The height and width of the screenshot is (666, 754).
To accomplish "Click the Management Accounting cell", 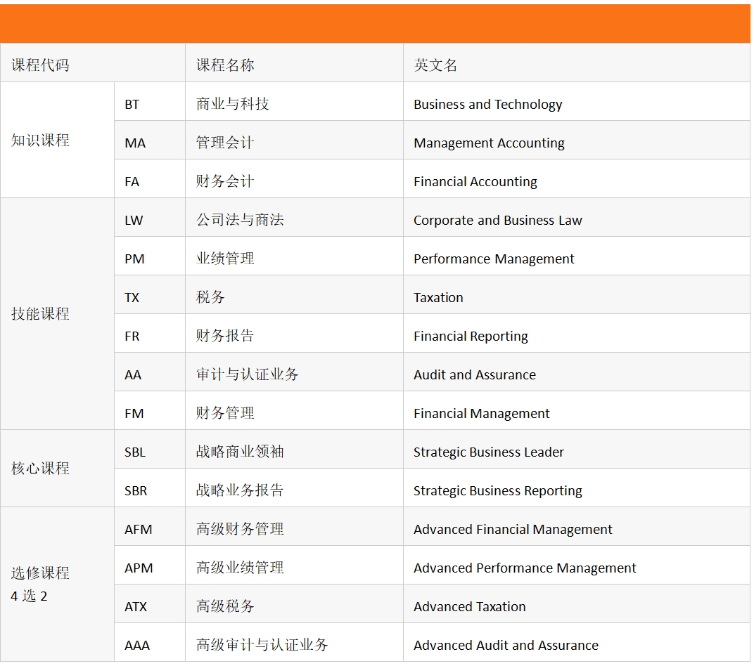I will 489,143.
